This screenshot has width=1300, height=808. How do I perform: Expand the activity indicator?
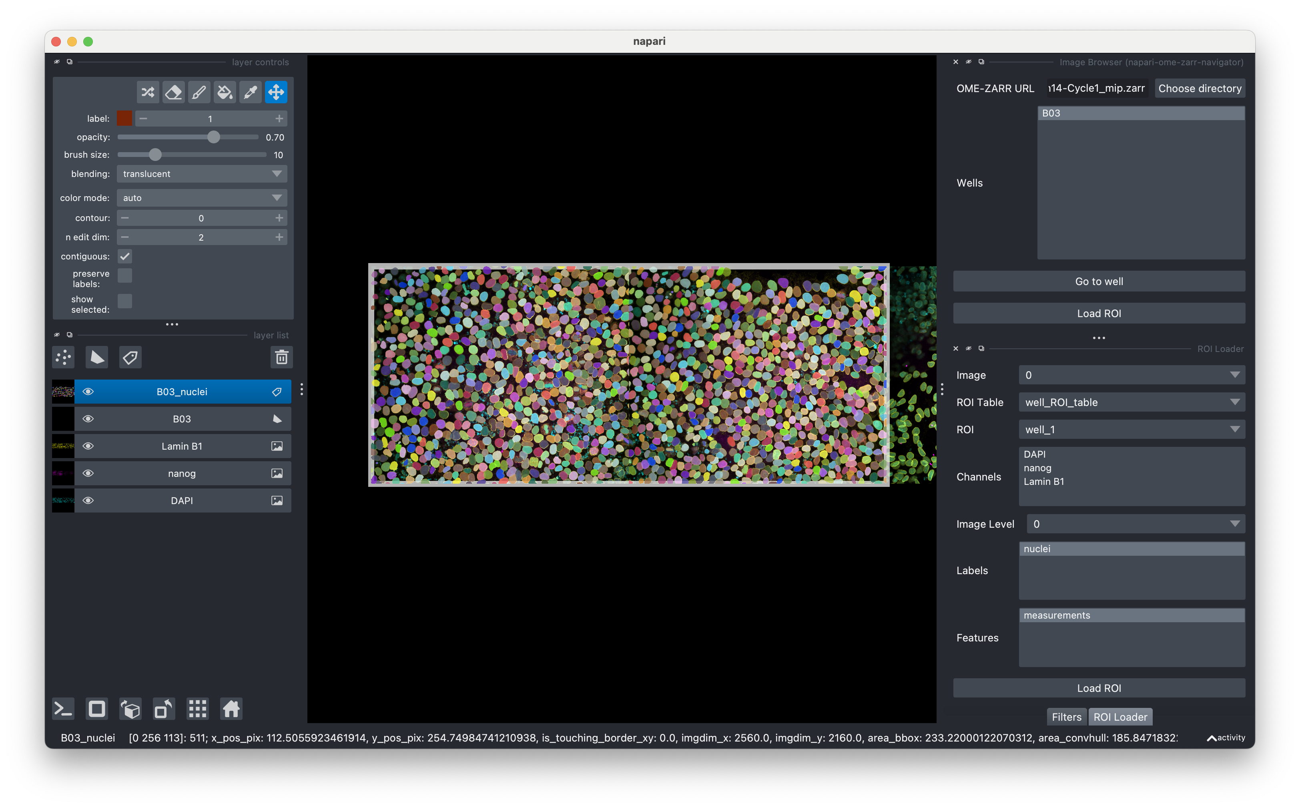1226,738
